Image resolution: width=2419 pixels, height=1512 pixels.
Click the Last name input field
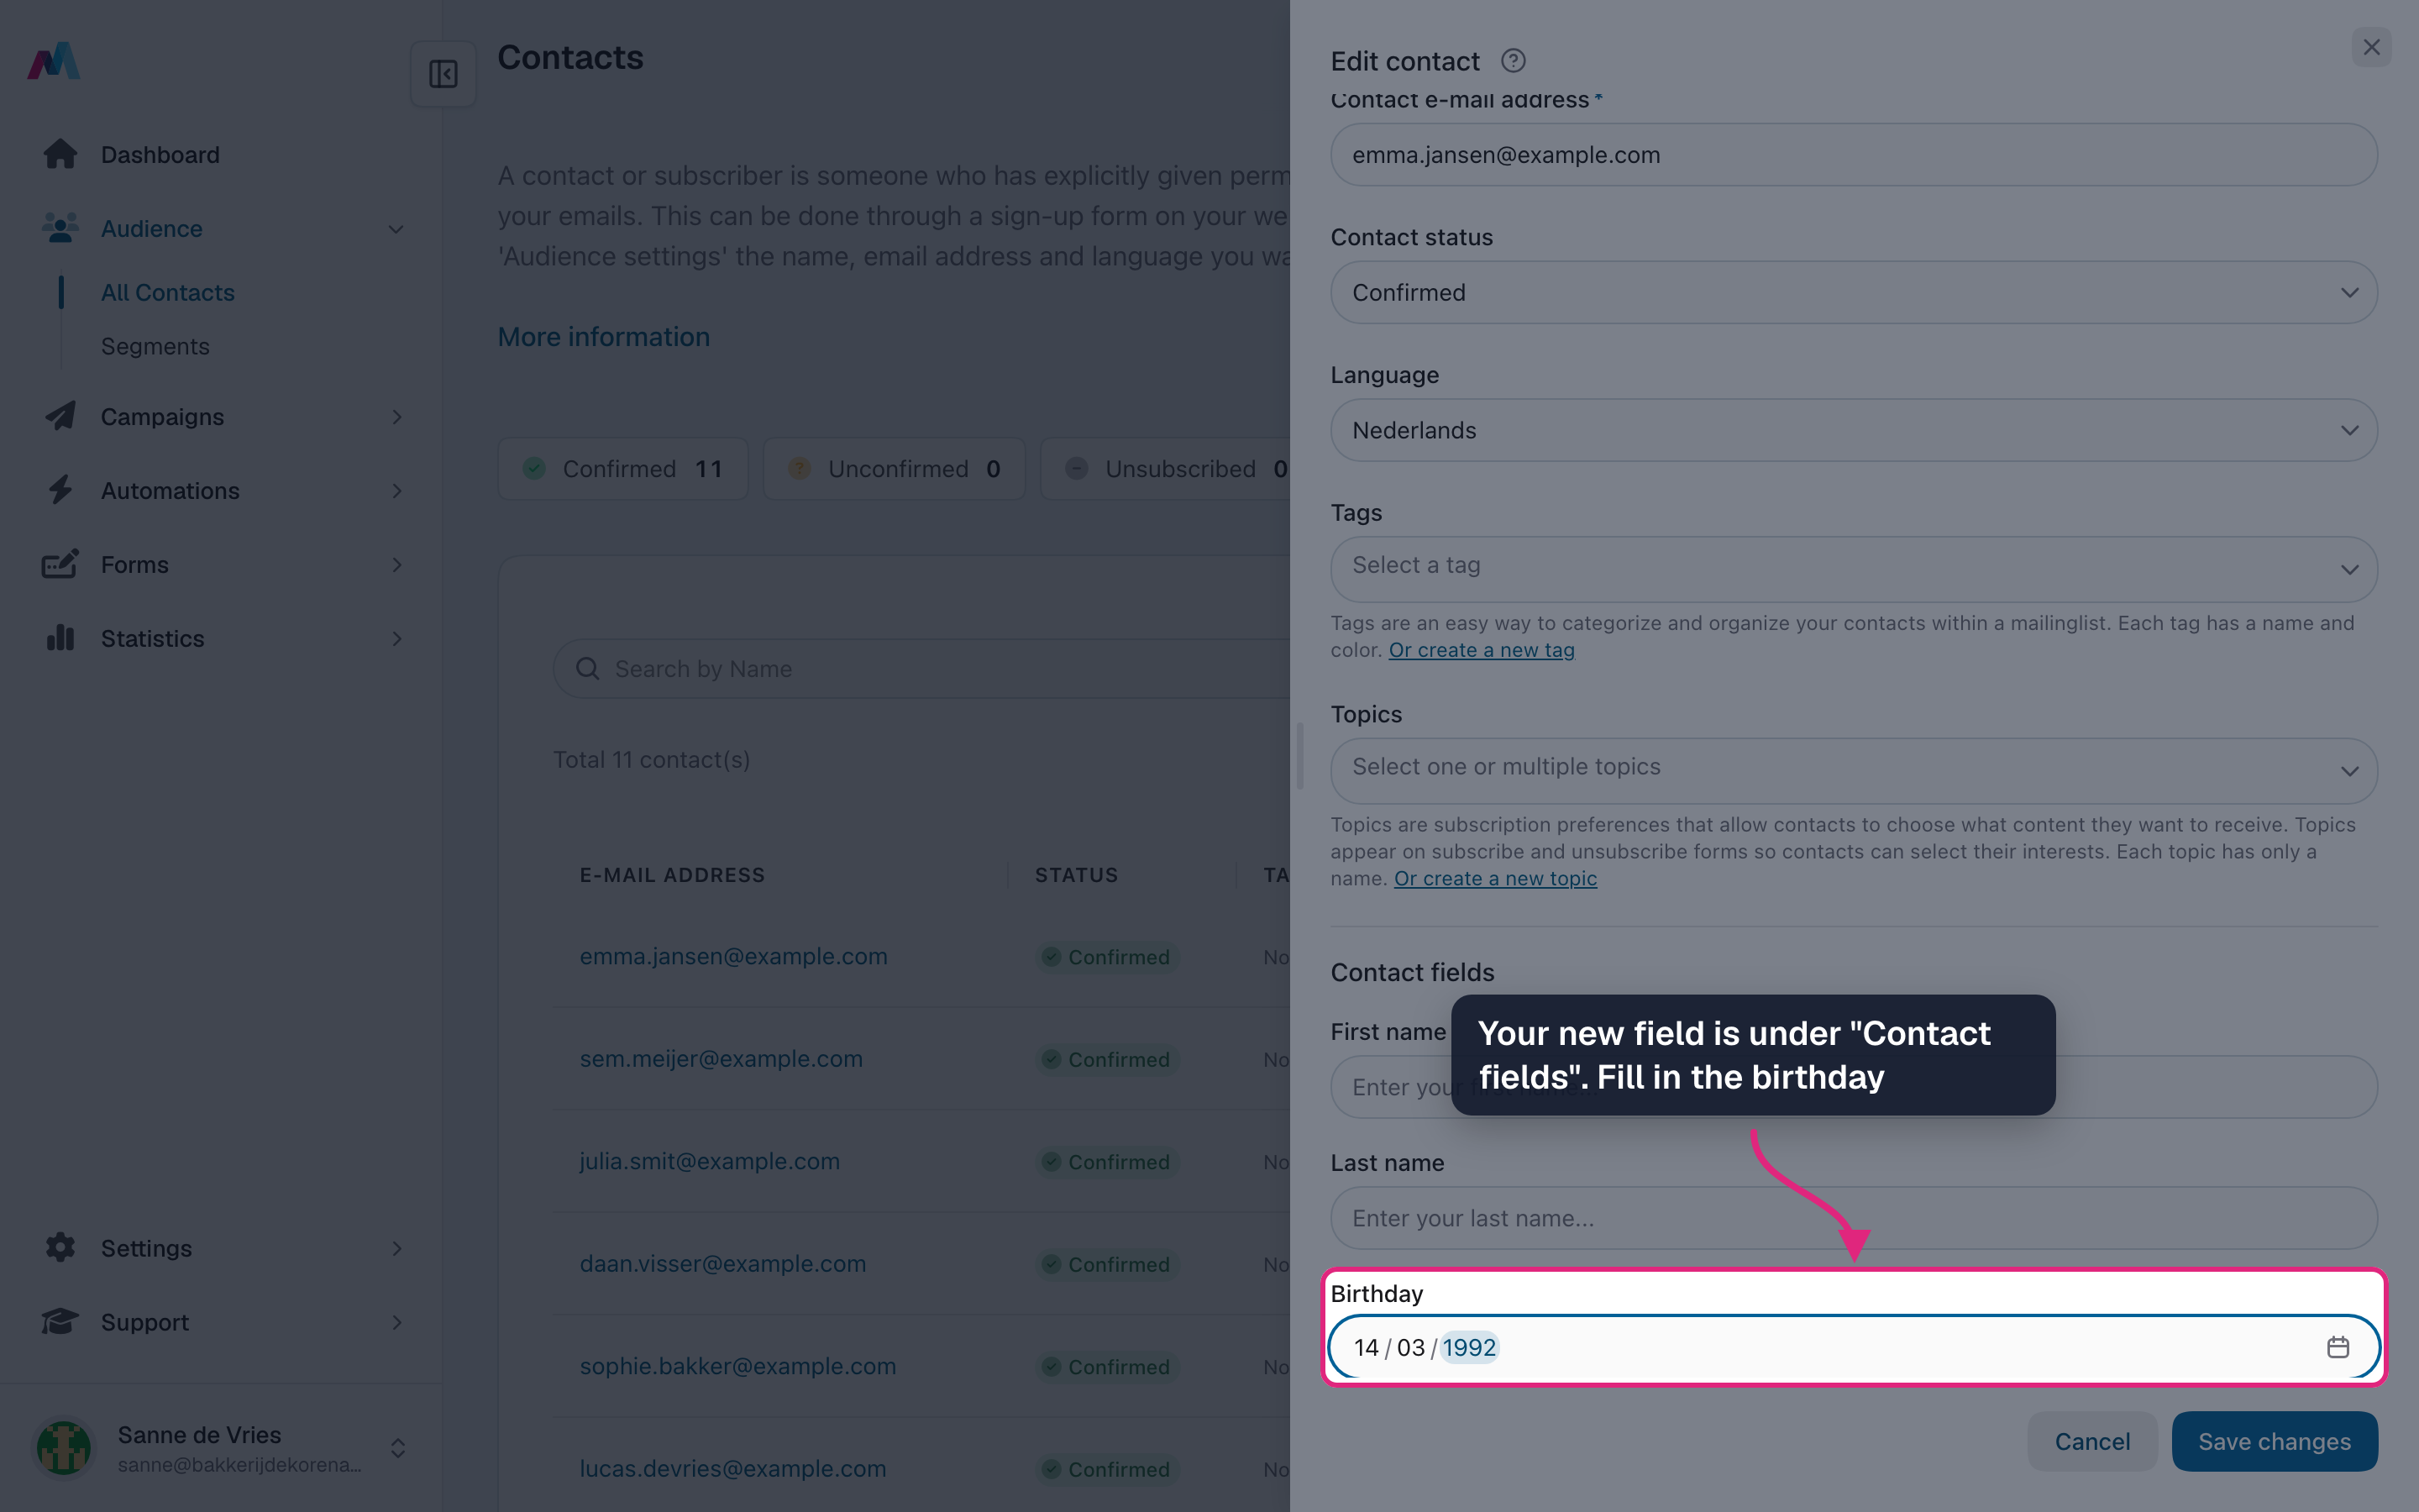(1853, 1218)
